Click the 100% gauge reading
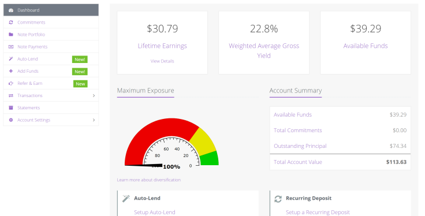 tap(172, 167)
